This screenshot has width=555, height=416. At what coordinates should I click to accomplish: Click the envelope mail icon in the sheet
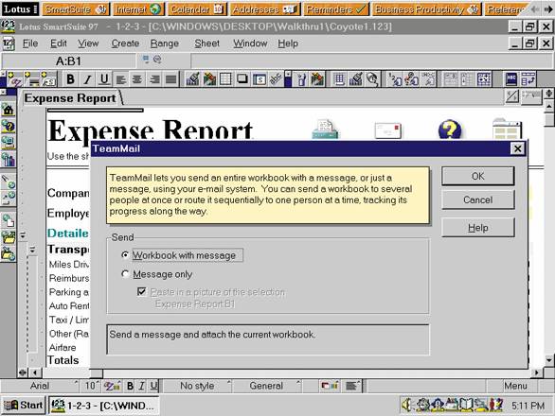pyautogui.click(x=388, y=130)
